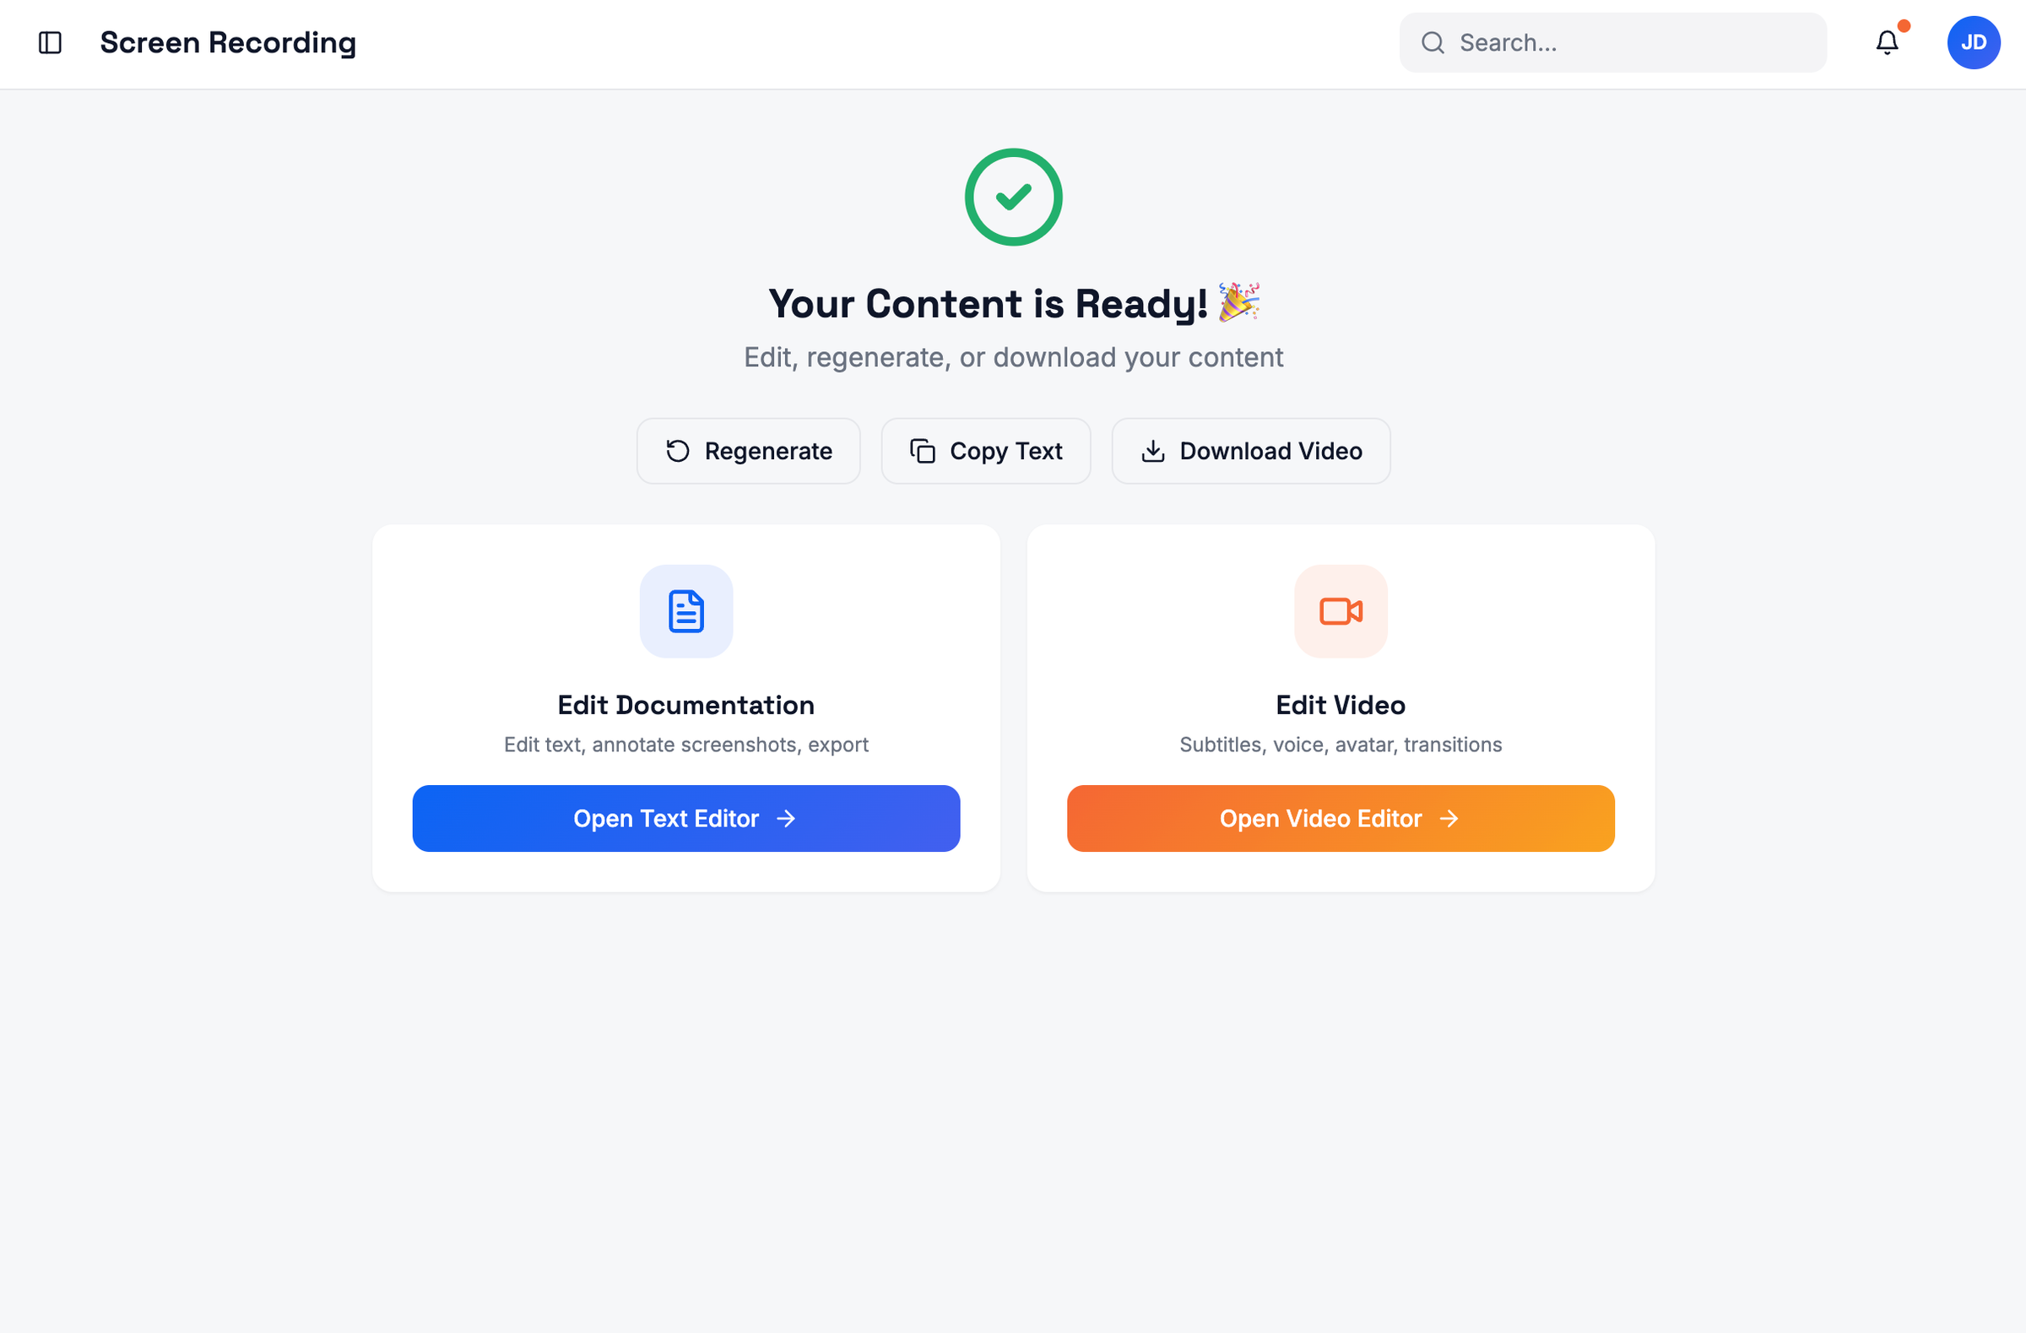
Task: Click the arrow on Open Video Editor
Action: click(1449, 818)
